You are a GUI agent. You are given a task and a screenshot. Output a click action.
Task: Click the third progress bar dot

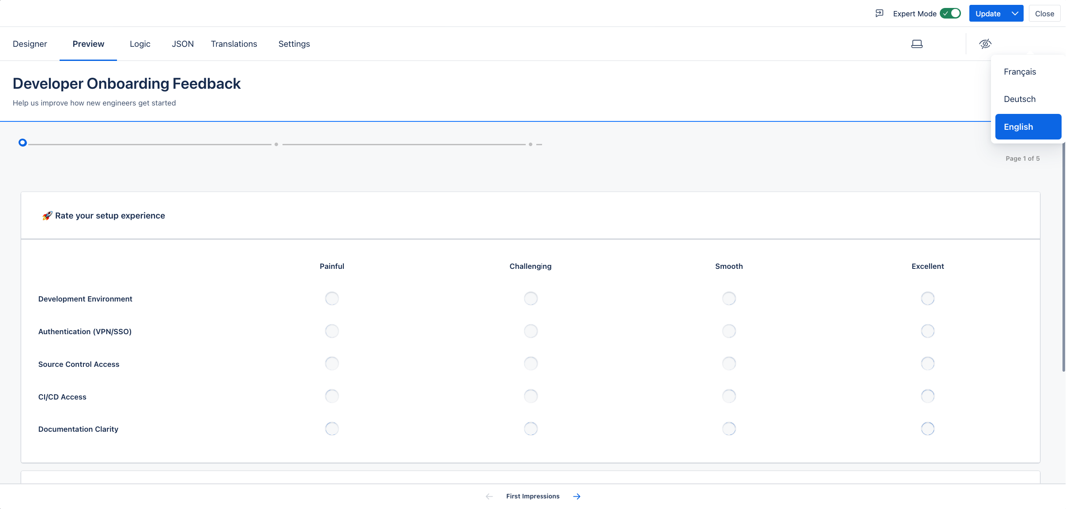point(531,144)
